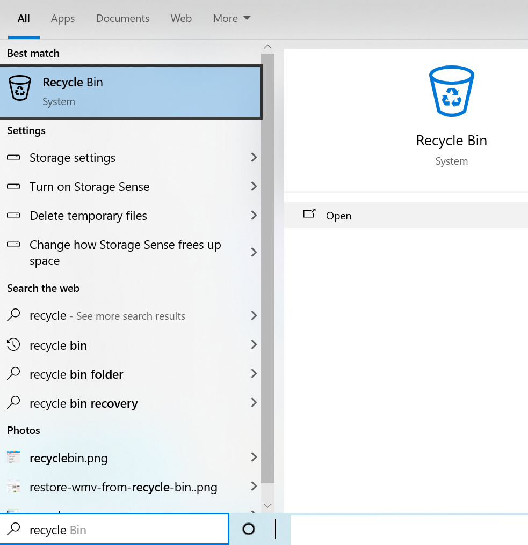This screenshot has width=528, height=545.
Task: Click the history clock icon beside 'recycle bin'
Action: click(13, 344)
